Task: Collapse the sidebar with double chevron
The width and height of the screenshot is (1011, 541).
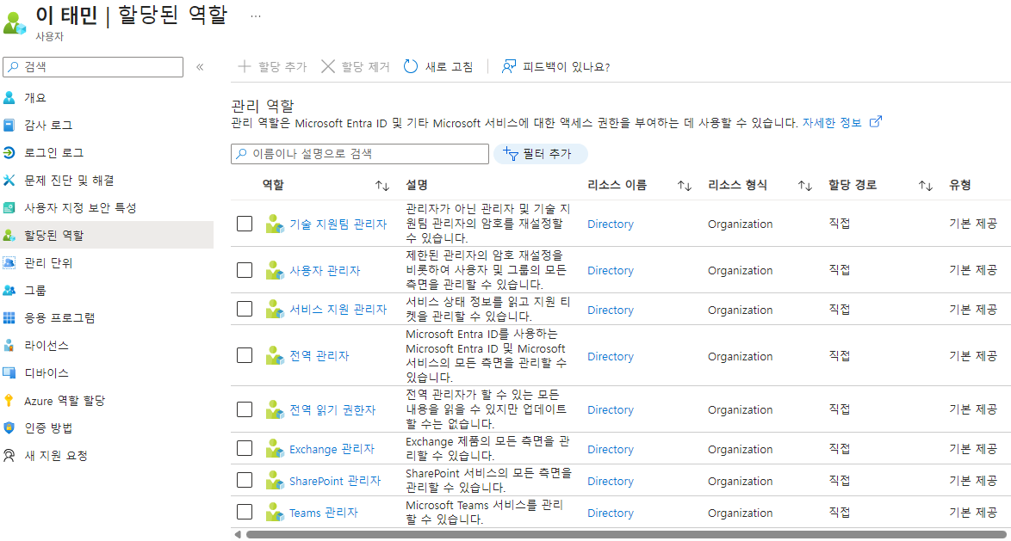Action: (200, 66)
